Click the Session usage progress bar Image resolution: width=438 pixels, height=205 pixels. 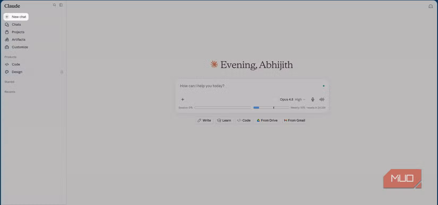223,108
